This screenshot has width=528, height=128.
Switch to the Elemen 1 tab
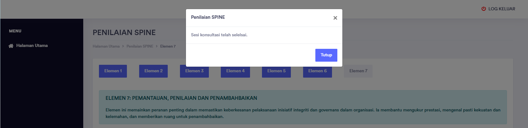pos(113,71)
